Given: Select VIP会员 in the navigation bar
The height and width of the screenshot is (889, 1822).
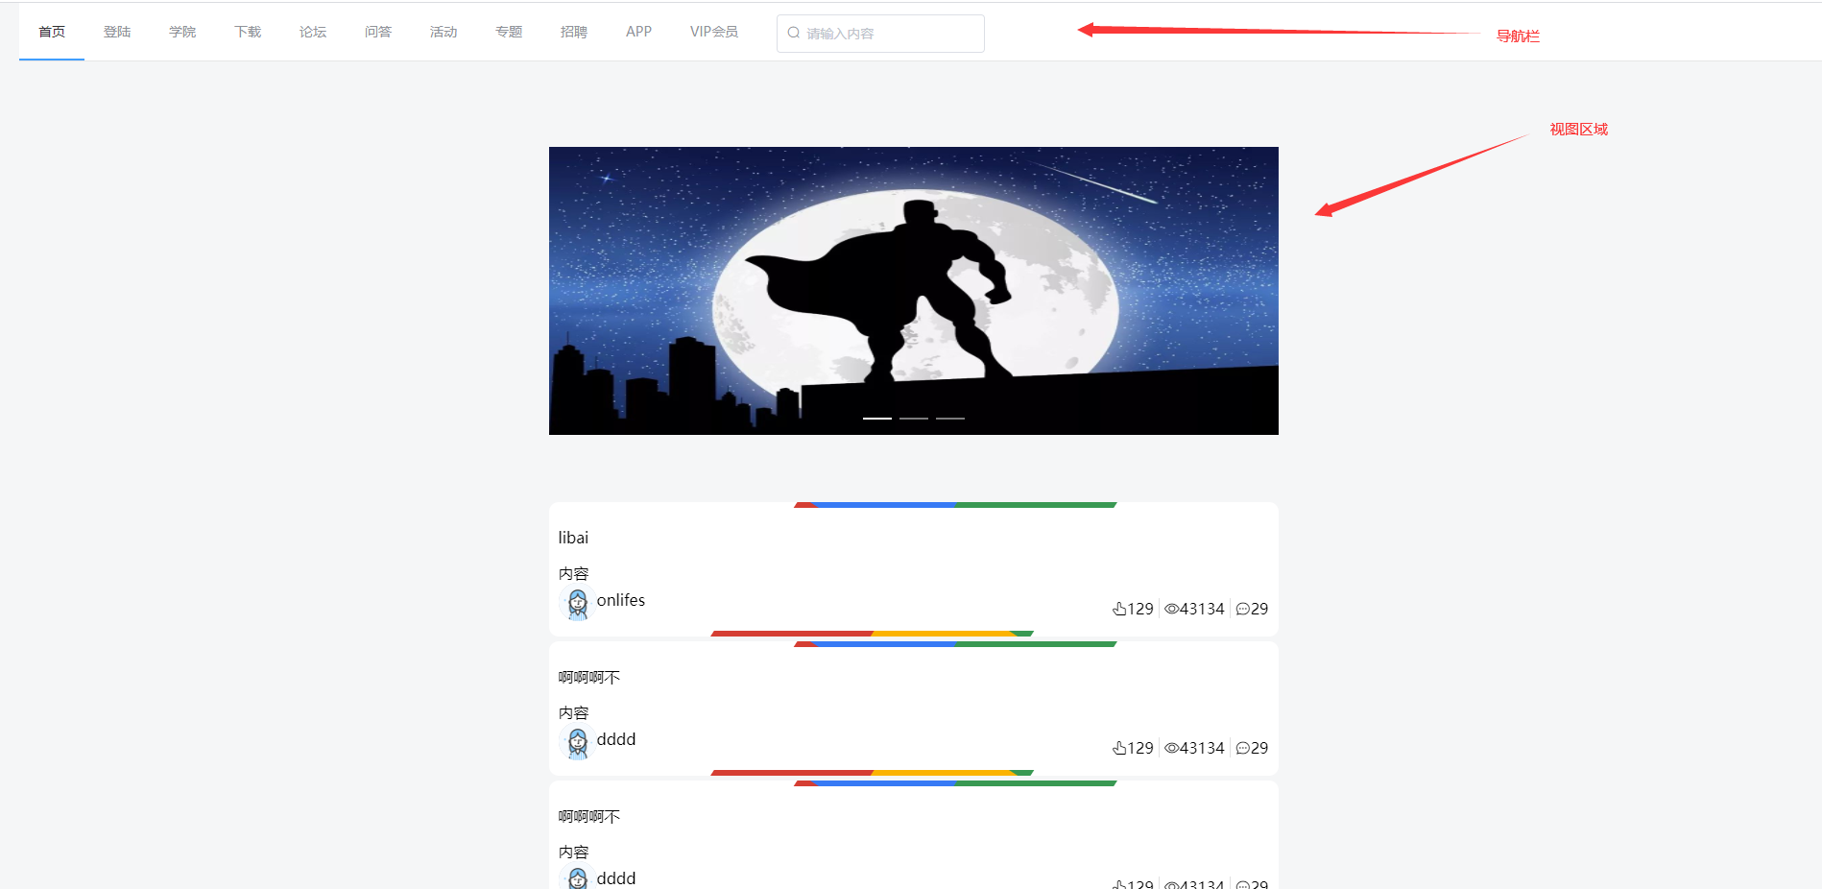Looking at the screenshot, I should point(714,32).
